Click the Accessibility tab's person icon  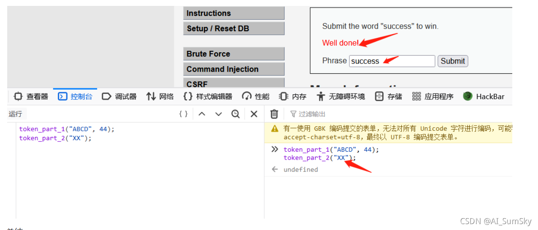coord(321,96)
